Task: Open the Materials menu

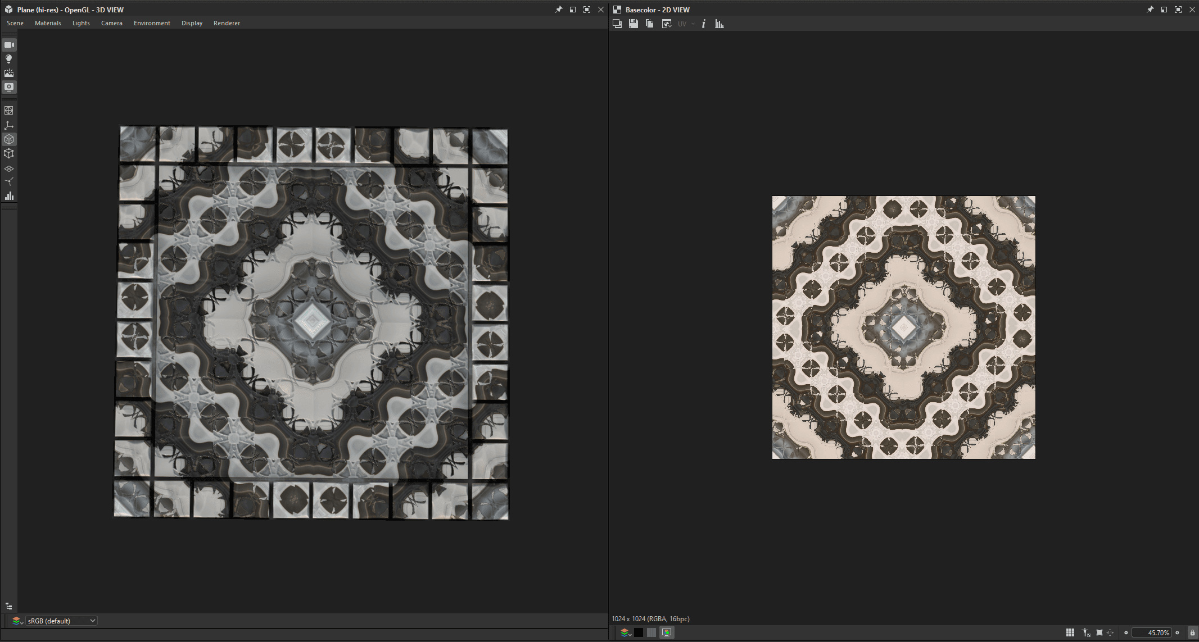Action: 48,23
